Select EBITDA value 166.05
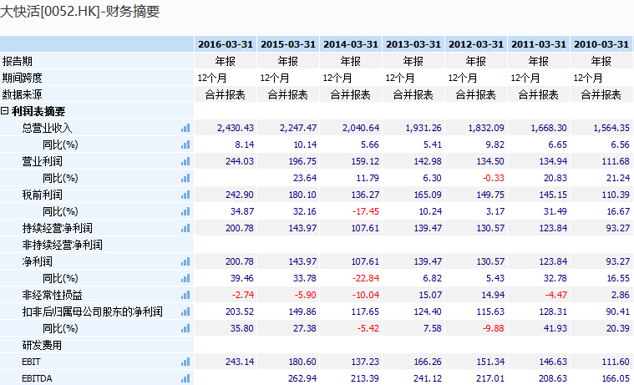634x385 pixels. pos(616,379)
